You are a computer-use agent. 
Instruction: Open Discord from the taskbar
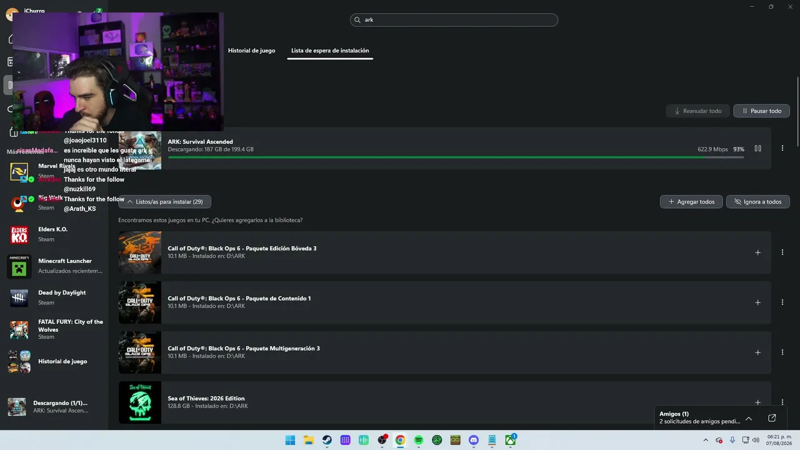[x=474, y=440]
